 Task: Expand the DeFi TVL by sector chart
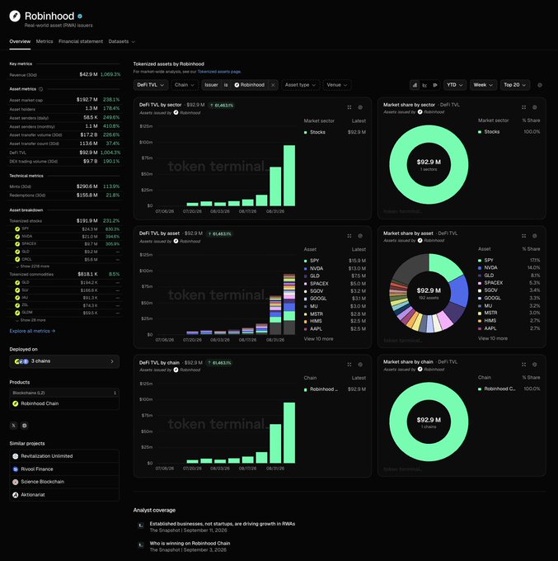click(x=349, y=107)
